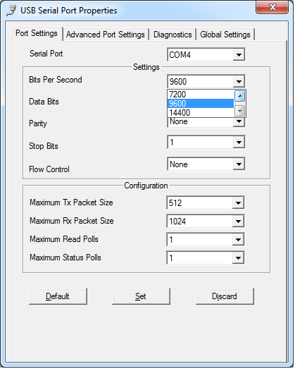Open the Maximum Status Polls dropdown
Screen dimensions: 295x369
[x=239, y=258]
